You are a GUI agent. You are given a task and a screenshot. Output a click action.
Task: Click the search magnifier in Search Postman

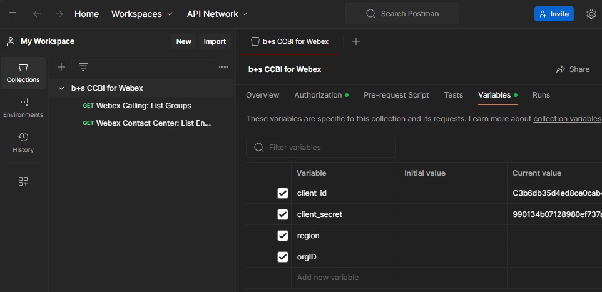pos(370,14)
